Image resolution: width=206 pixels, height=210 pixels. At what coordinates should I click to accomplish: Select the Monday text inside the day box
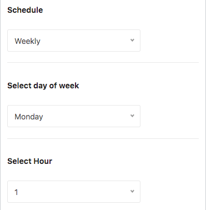[29, 117]
